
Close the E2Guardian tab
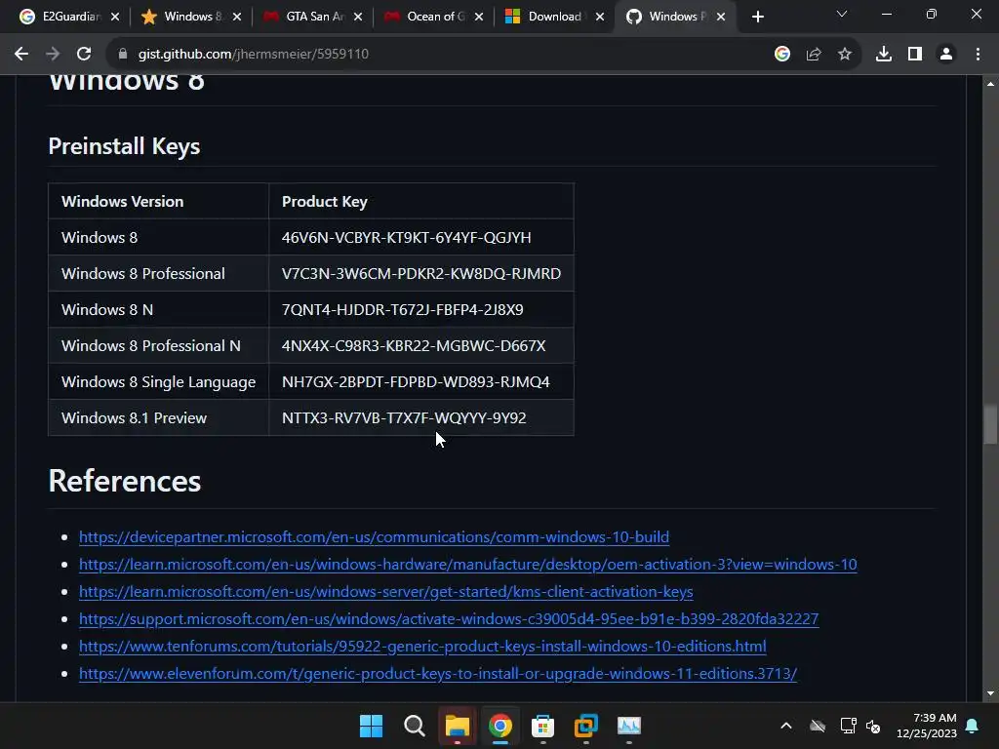[115, 18]
